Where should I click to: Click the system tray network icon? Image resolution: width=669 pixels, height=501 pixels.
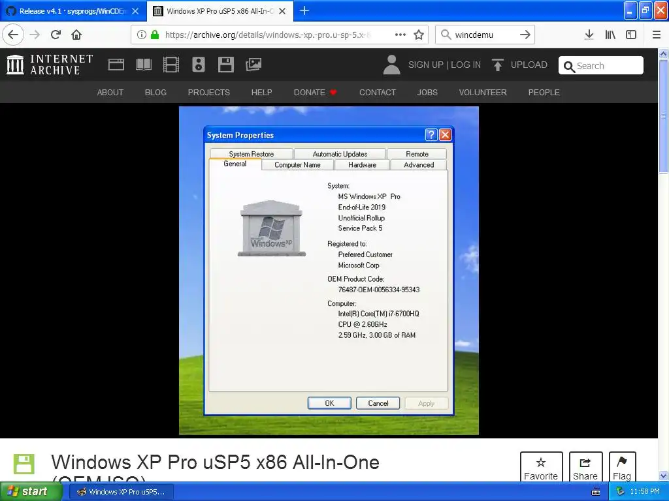pos(621,492)
